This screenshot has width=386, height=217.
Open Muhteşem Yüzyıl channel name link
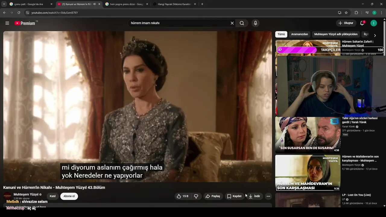(26, 194)
